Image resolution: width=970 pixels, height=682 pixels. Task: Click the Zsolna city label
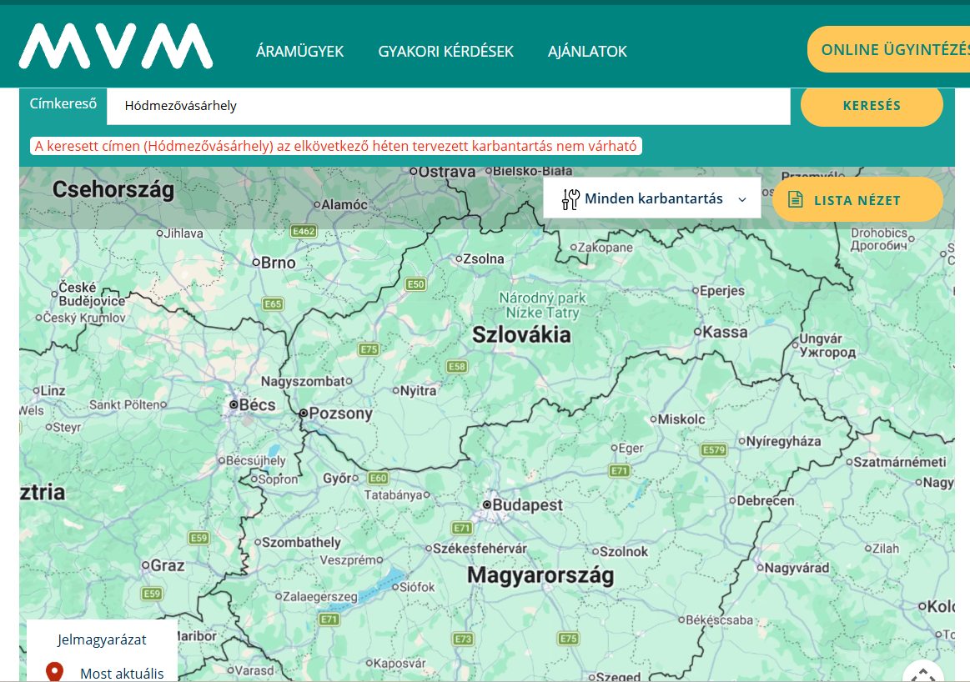pyautogui.click(x=484, y=259)
